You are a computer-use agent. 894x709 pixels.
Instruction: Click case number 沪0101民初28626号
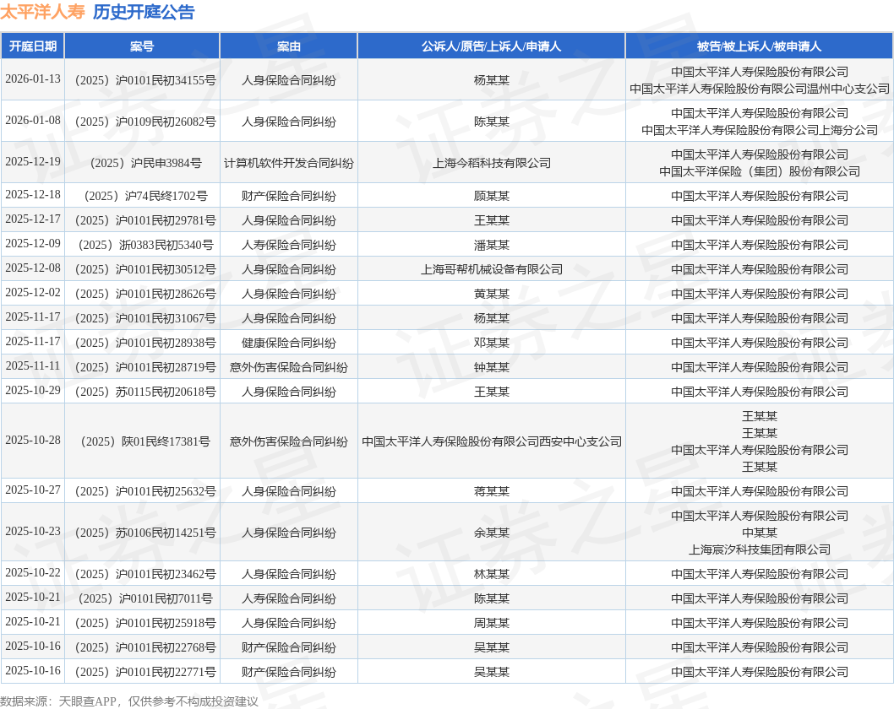[x=166, y=294]
